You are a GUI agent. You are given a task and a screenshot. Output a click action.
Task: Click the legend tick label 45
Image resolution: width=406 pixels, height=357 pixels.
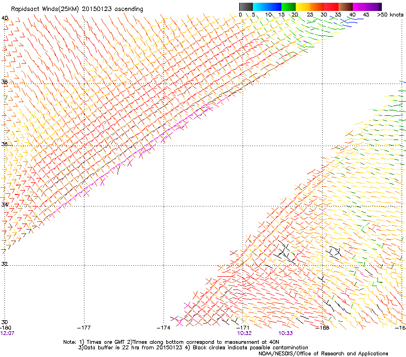(366, 15)
